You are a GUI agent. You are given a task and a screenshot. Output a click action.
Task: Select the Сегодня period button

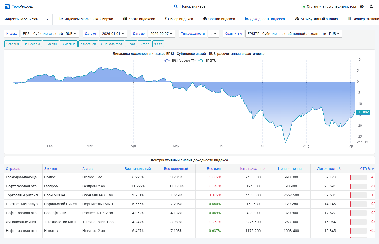pyautogui.click(x=13, y=44)
